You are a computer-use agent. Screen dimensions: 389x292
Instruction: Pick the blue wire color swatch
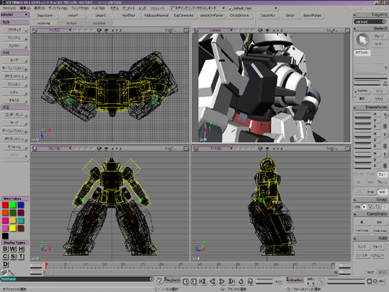(21, 205)
